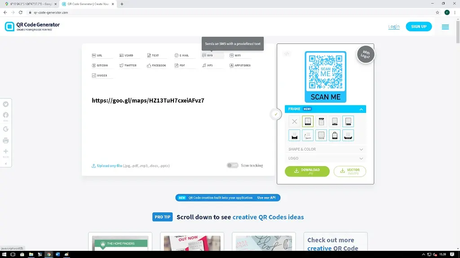Screen dimensions: 460x258
Task: Expand the SHAPE & COLOR section
Action: 325,149
